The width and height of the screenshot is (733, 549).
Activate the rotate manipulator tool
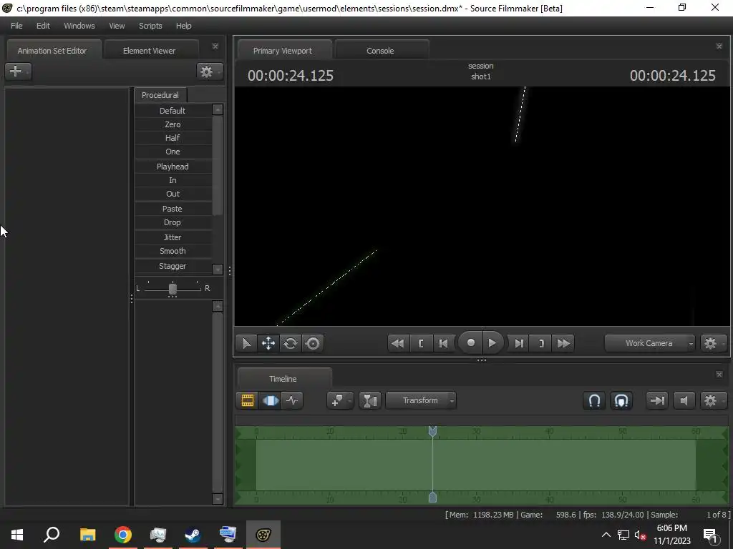(x=291, y=343)
